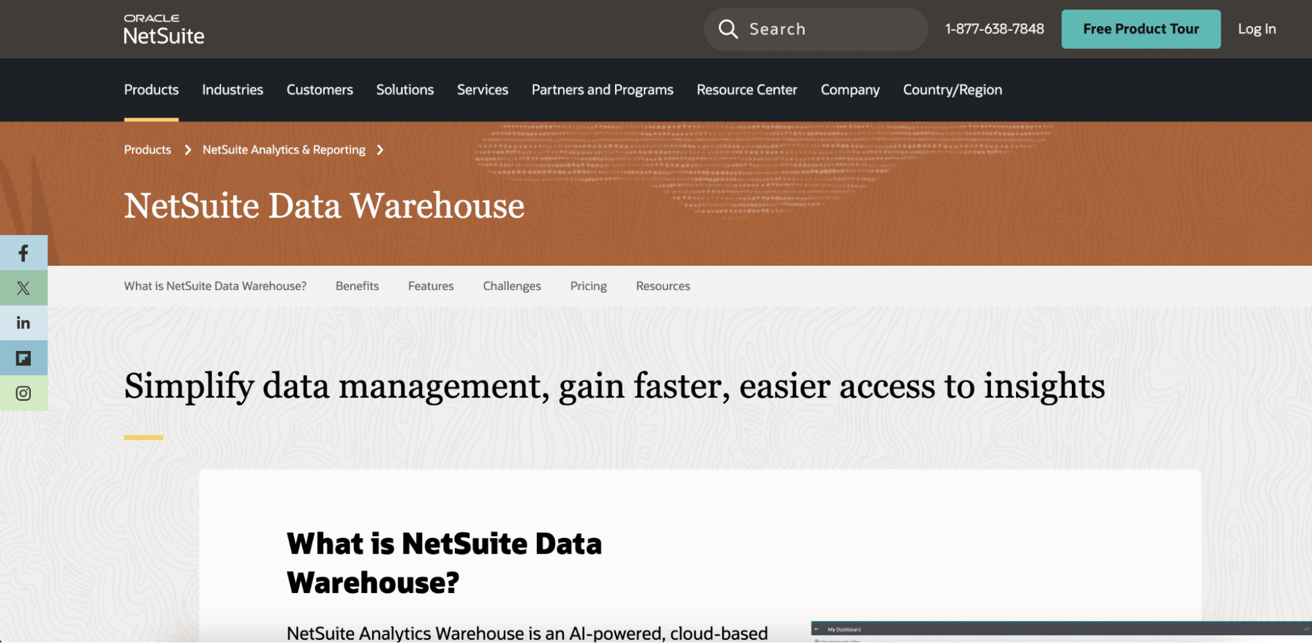Jump to the Benefits section
1312x643 pixels.
(357, 286)
